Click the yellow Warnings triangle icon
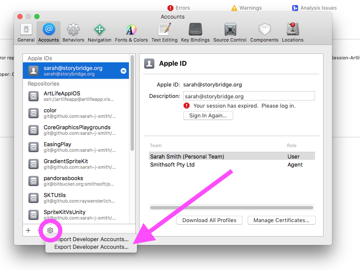 click(x=234, y=8)
